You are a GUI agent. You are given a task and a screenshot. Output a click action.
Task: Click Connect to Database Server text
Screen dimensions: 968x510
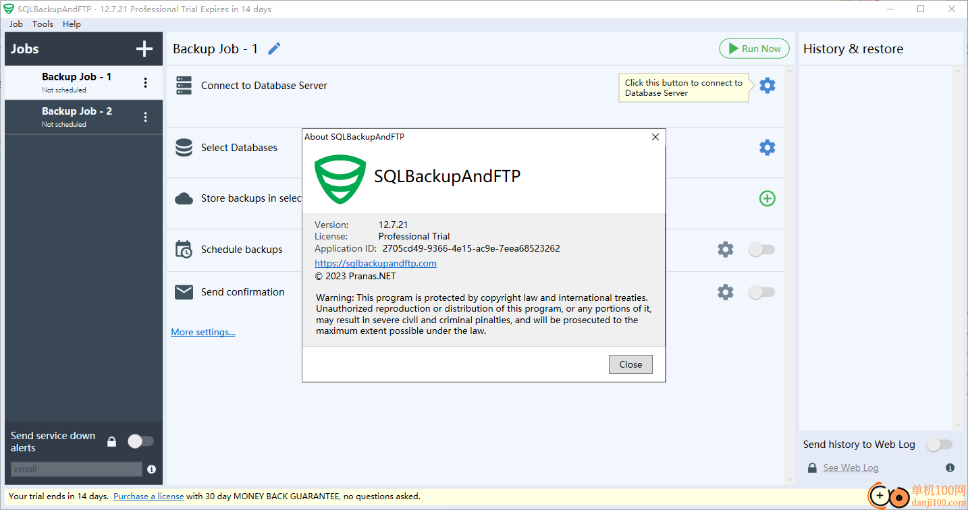[x=264, y=86]
